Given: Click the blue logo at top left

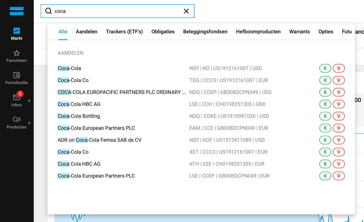Looking at the screenshot, I should tap(16, 11).
